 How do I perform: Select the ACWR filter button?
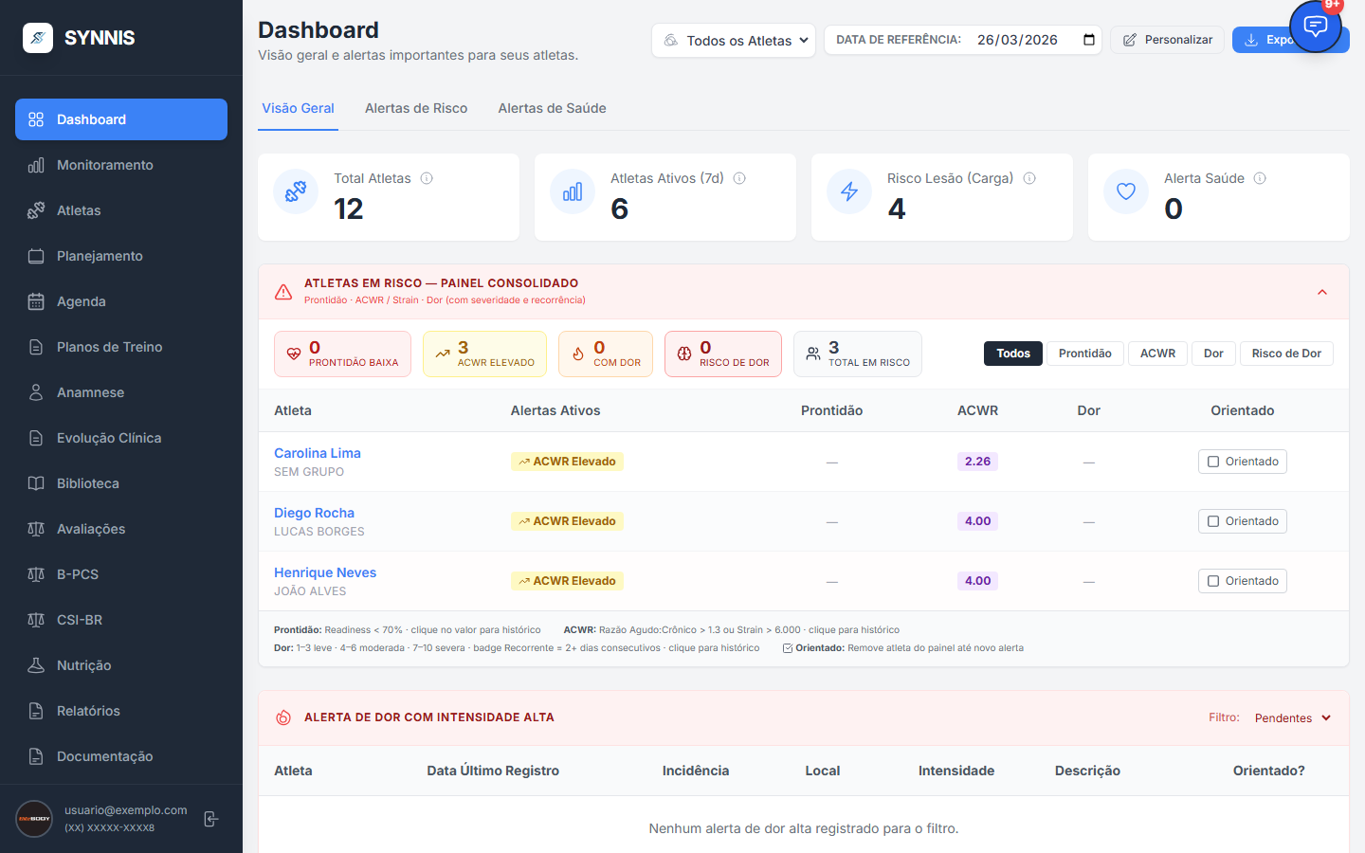click(1157, 354)
